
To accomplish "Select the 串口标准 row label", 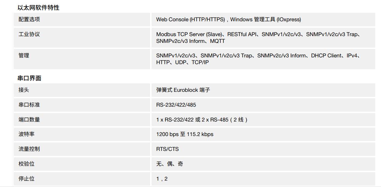I will tap(29, 105).
